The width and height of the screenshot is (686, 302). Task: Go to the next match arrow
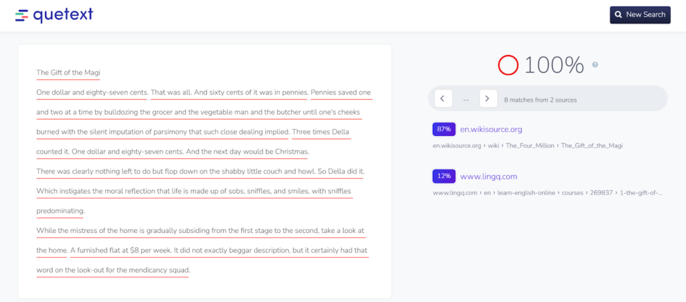tap(488, 99)
